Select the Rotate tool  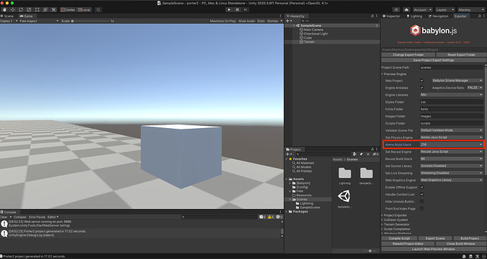20,10
